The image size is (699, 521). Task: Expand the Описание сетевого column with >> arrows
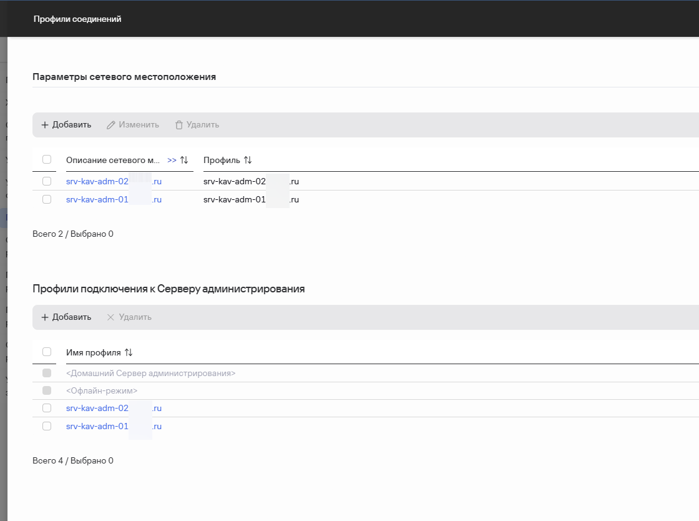click(172, 161)
